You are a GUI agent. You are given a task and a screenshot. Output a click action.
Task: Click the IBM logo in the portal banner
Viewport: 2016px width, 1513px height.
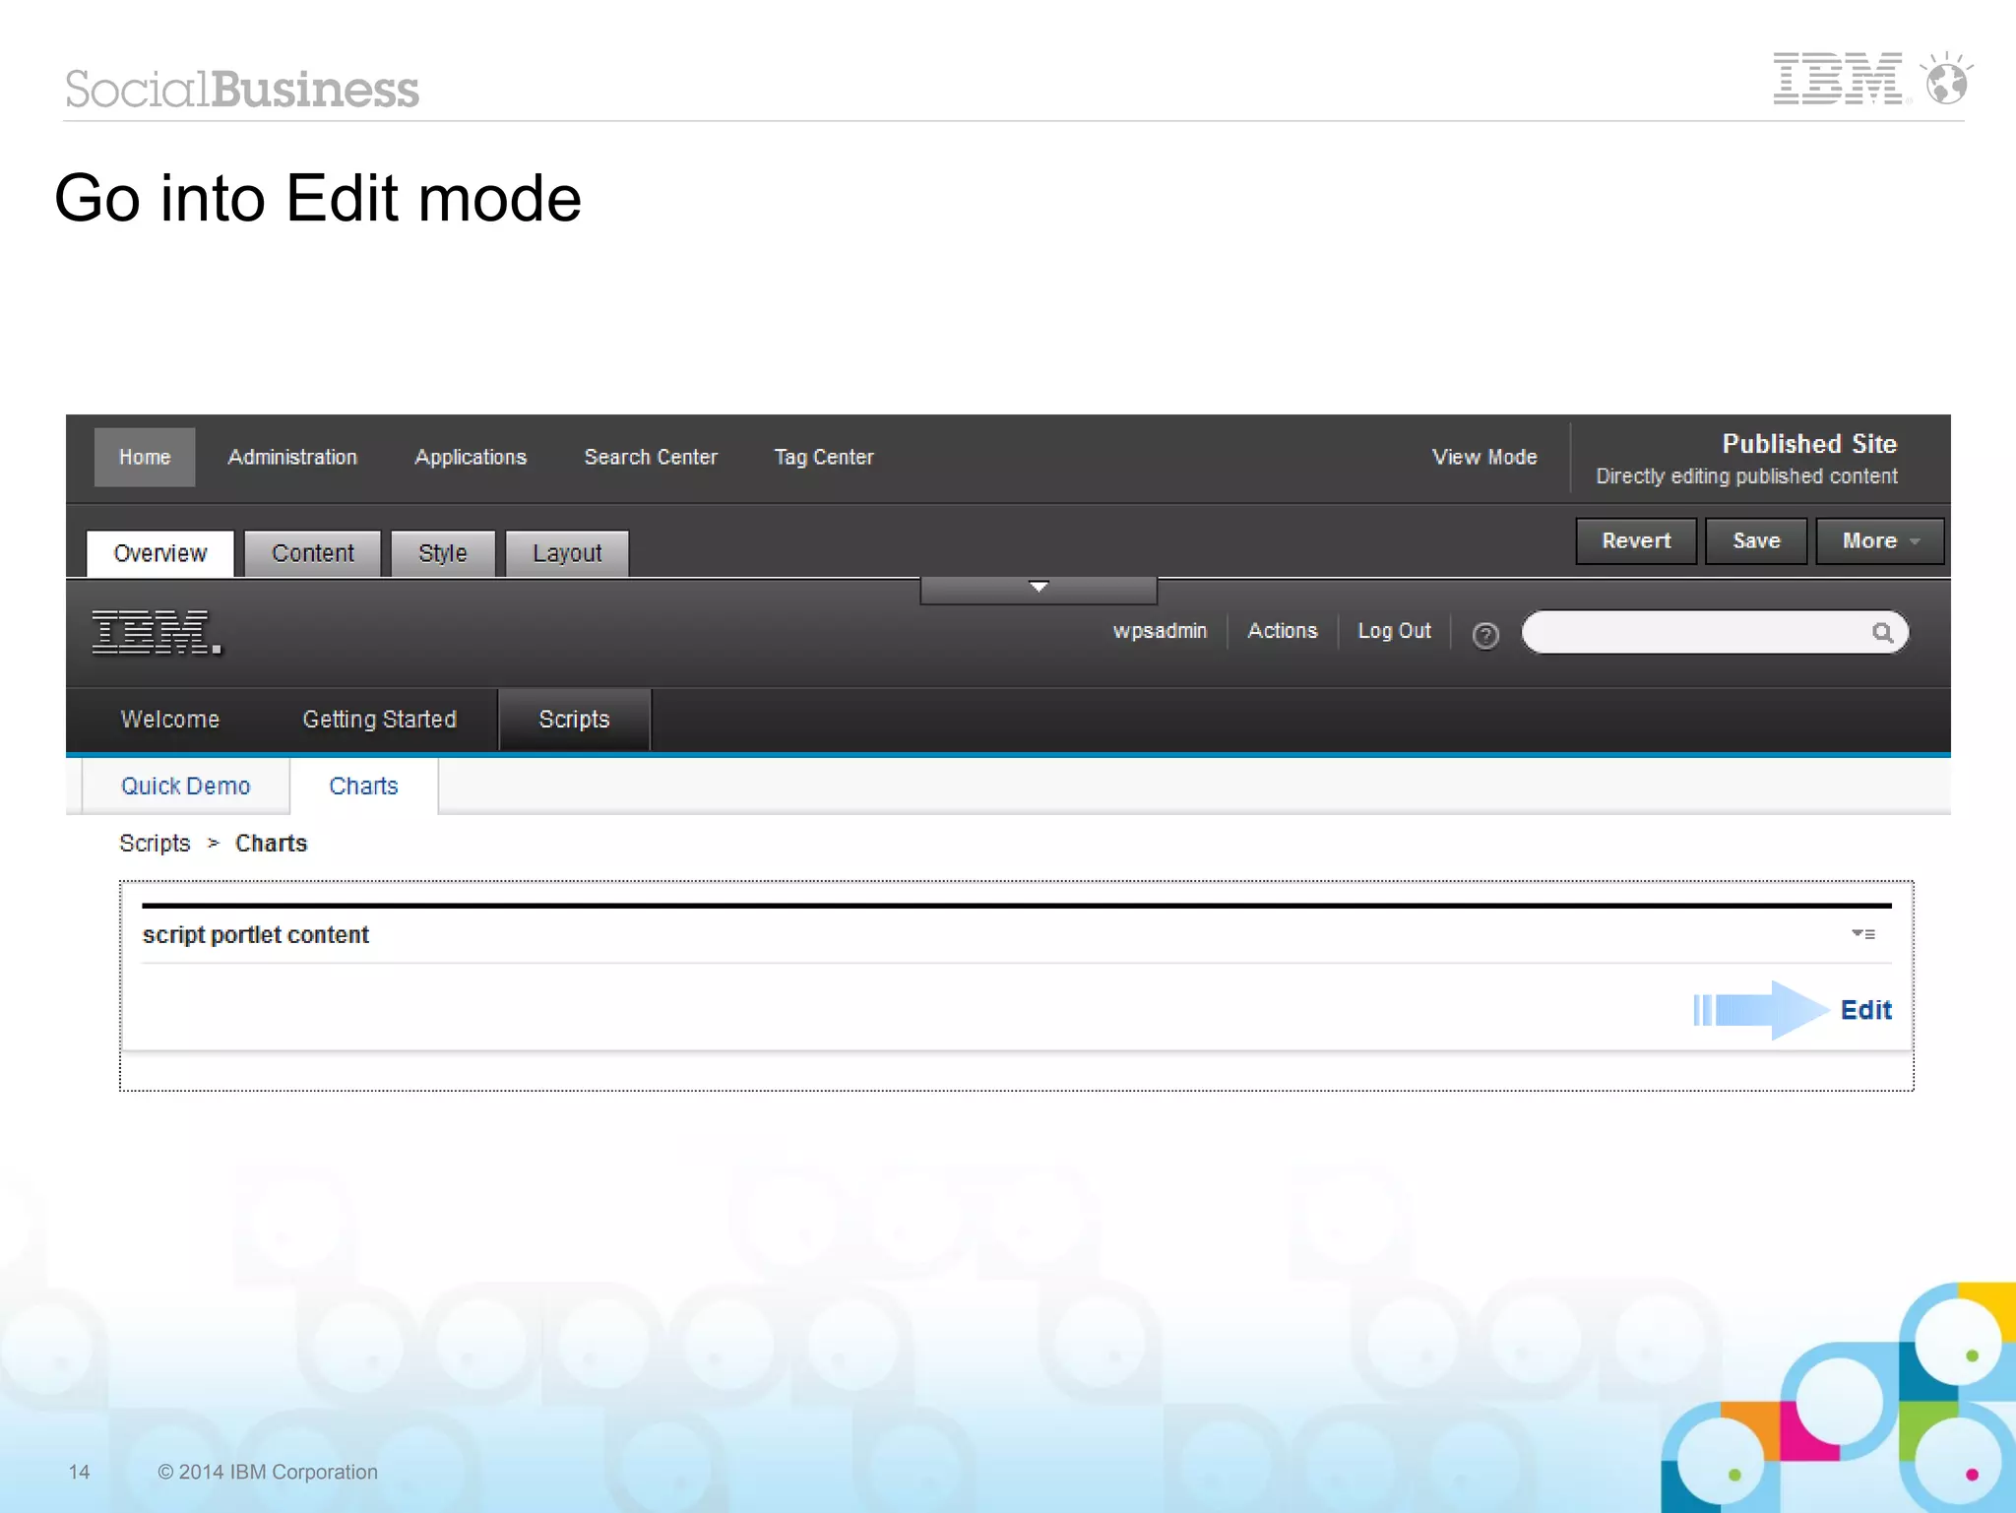pyautogui.click(x=157, y=632)
